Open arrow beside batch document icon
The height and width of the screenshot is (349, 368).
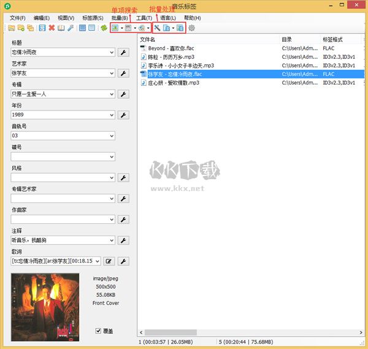(x=173, y=28)
